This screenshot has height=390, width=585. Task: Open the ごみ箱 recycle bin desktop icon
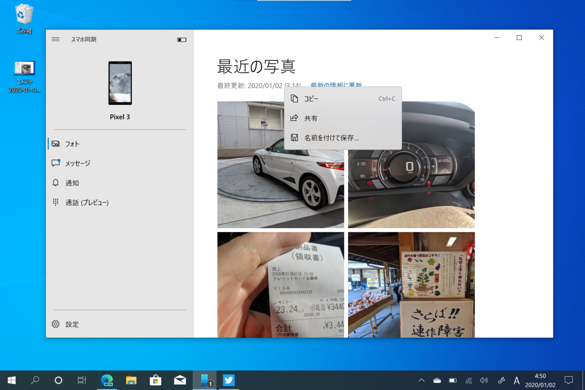(x=24, y=19)
